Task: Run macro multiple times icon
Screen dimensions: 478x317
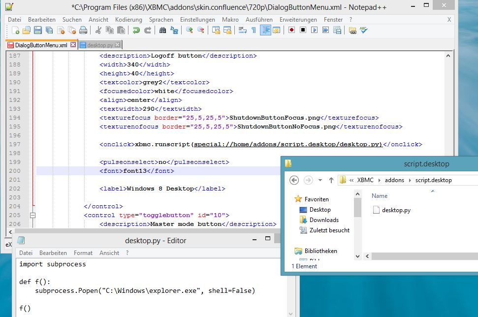Action: click(325, 30)
